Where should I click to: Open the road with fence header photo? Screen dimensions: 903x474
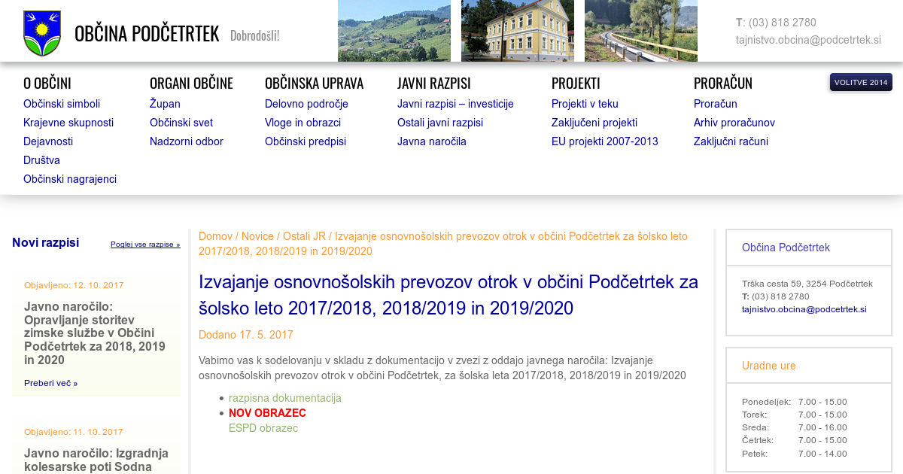(x=640, y=31)
